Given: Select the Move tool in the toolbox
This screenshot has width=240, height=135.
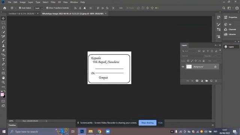Looking at the screenshot, I should [x=3, y=18].
